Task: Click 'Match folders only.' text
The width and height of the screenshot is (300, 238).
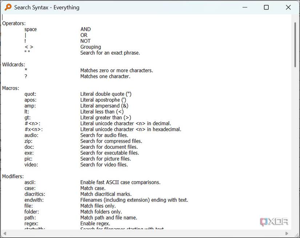Action: coord(101,212)
